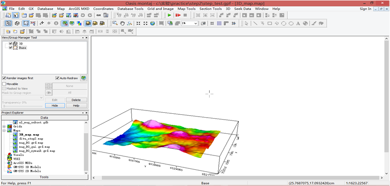Select mag_BG.grd.map in the tree
This screenshot has width=390, height=186.
[x=31, y=142]
